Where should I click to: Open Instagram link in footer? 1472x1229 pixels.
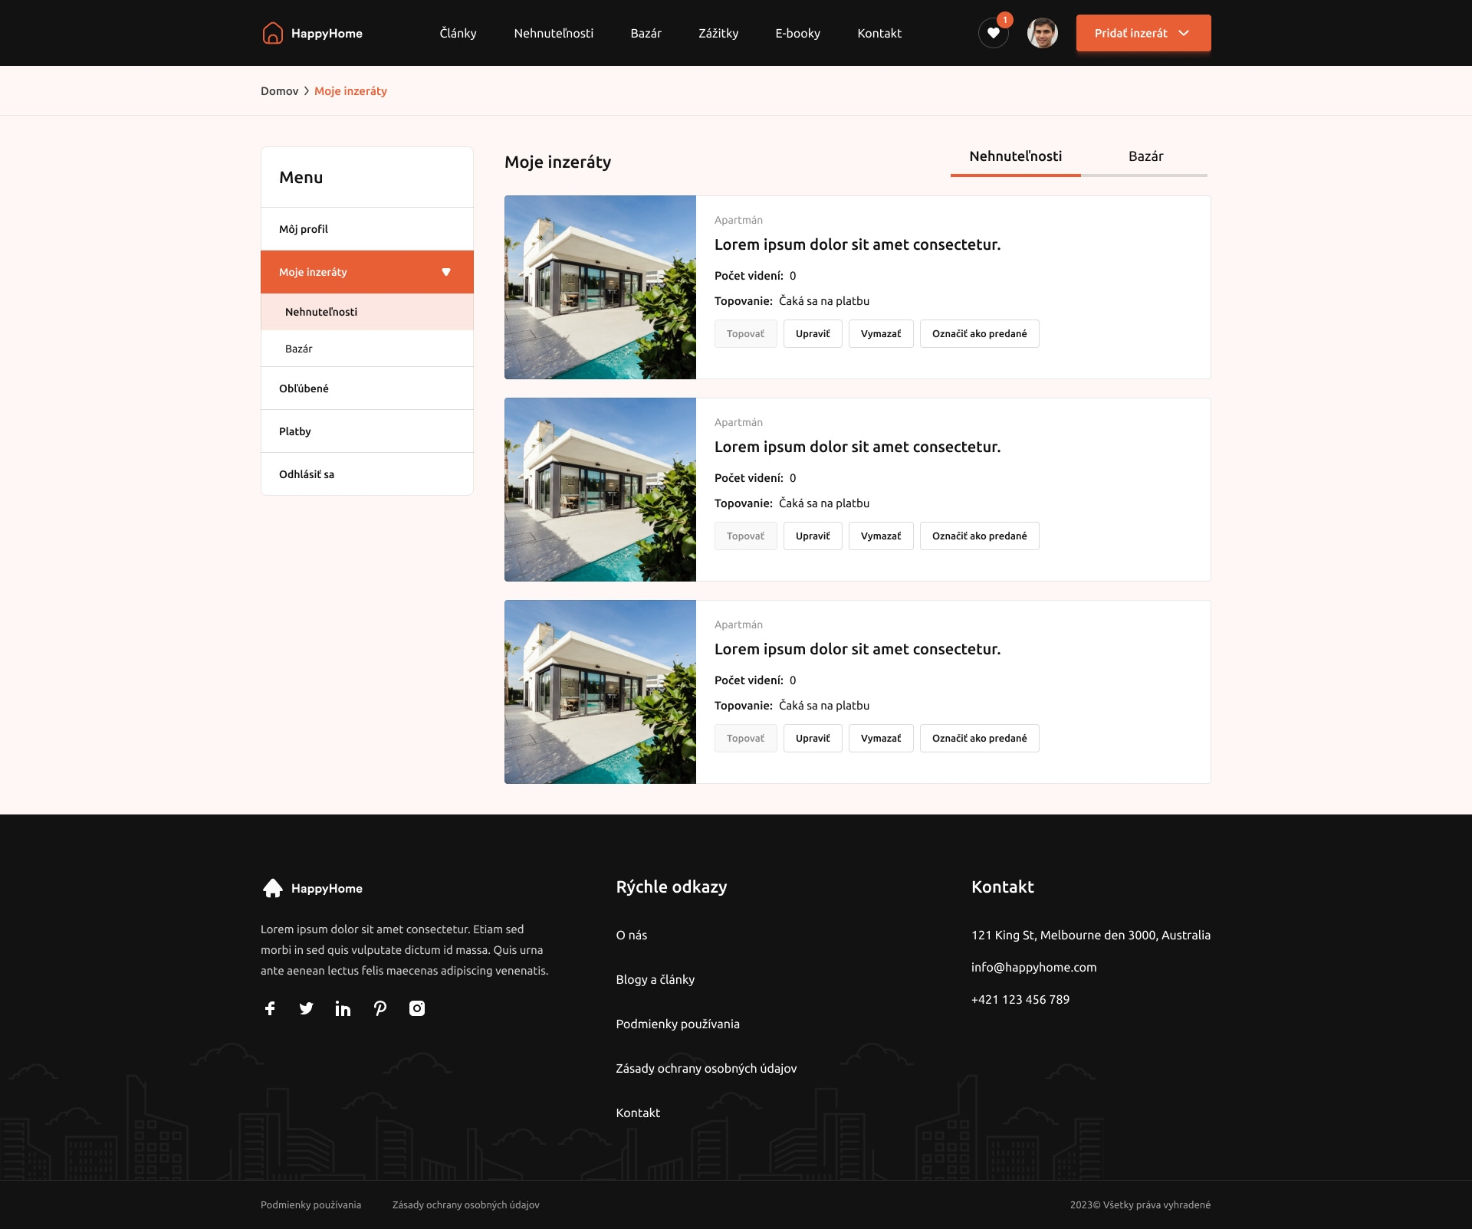click(x=417, y=1008)
